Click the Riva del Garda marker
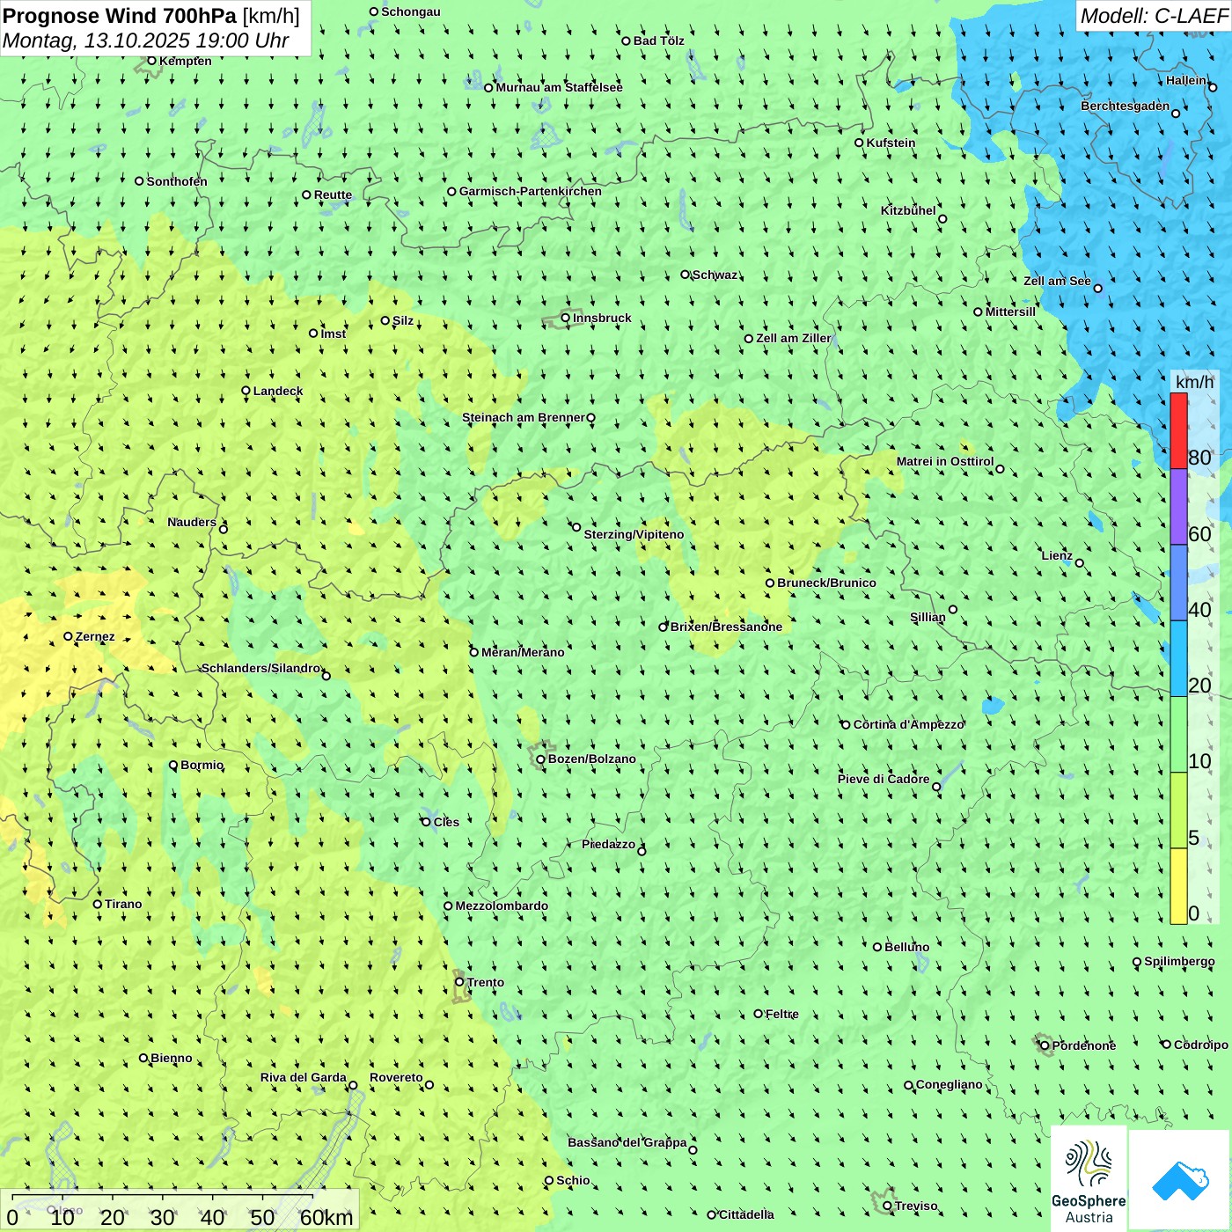Viewport: 1232px width, 1232px height. coord(353,1085)
